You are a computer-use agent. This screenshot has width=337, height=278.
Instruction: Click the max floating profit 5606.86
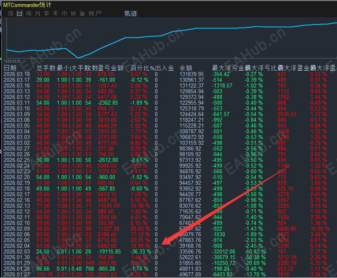coord(287,229)
